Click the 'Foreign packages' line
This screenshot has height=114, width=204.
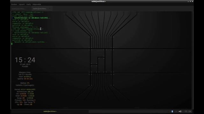25,27
